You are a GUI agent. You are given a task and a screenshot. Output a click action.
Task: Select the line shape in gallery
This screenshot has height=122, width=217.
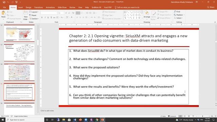(128, 12)
